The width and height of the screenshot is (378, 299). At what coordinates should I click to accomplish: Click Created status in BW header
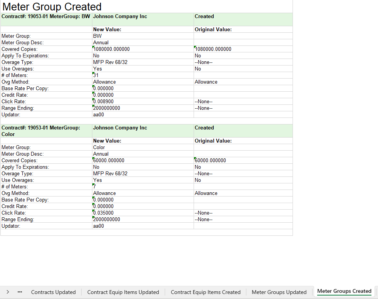point(243,19)
